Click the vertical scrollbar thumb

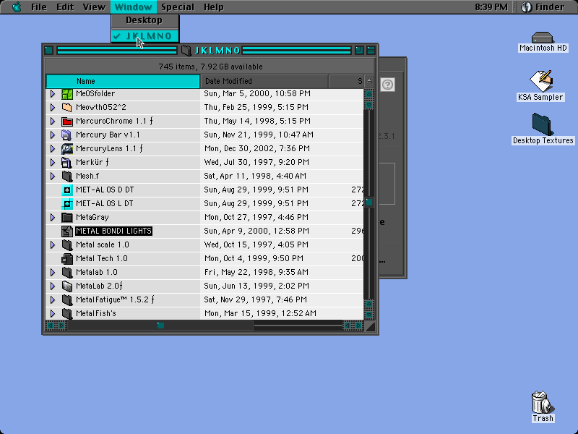click(369, 203)
